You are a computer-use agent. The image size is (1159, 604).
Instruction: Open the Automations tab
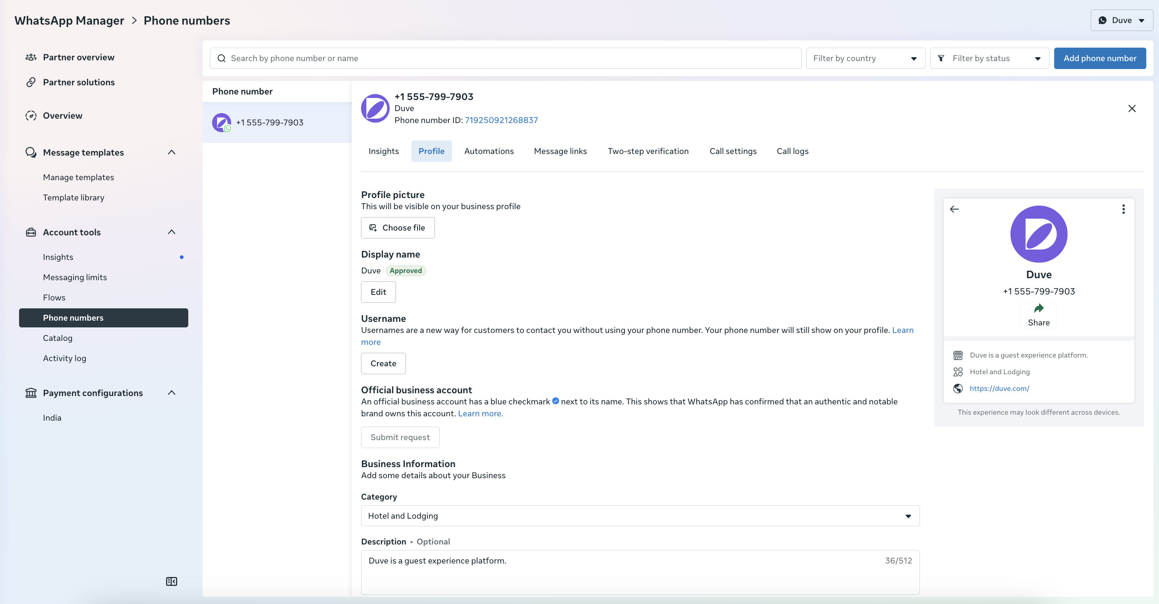tap(489, 152)
